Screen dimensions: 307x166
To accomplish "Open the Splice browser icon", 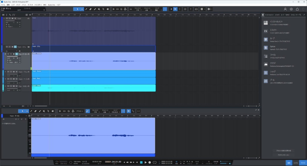I will 266,48.
